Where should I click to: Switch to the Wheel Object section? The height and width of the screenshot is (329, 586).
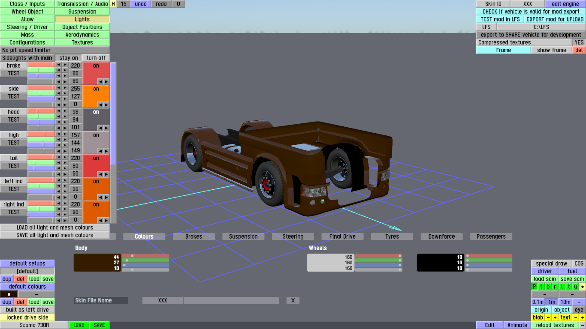[27, 12]
